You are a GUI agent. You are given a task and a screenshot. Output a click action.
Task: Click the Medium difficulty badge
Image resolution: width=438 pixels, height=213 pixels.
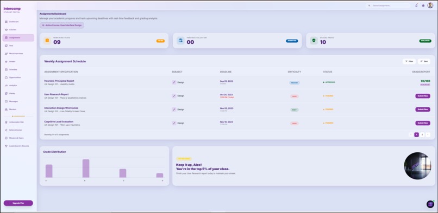point(295,83)
